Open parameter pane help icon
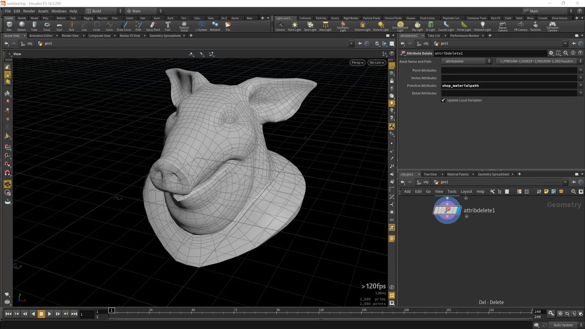 580,53
